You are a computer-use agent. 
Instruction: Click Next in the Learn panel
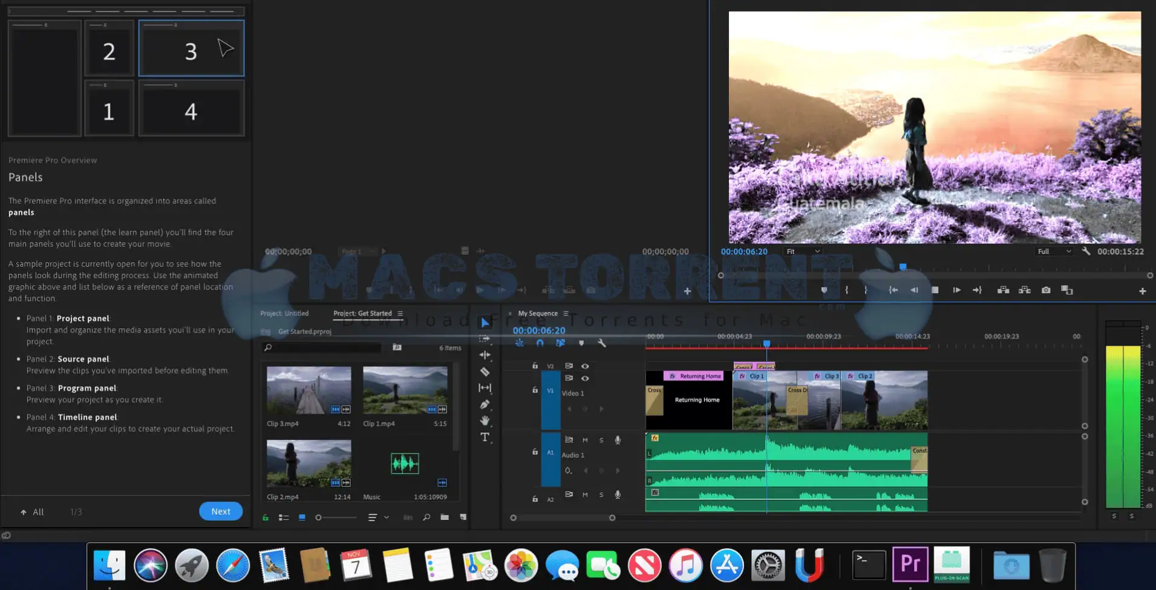tap(221, 511)
